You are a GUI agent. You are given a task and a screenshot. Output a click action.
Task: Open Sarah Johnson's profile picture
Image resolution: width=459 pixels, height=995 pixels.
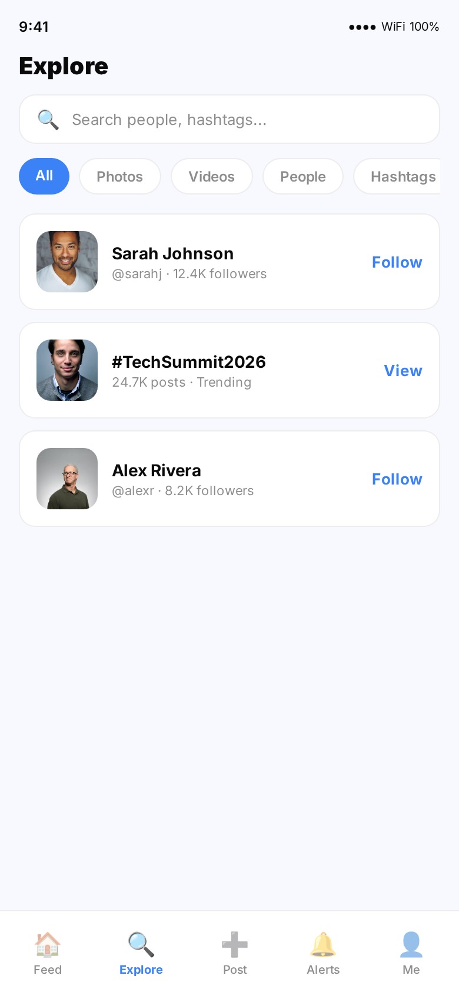click(67, 262)
